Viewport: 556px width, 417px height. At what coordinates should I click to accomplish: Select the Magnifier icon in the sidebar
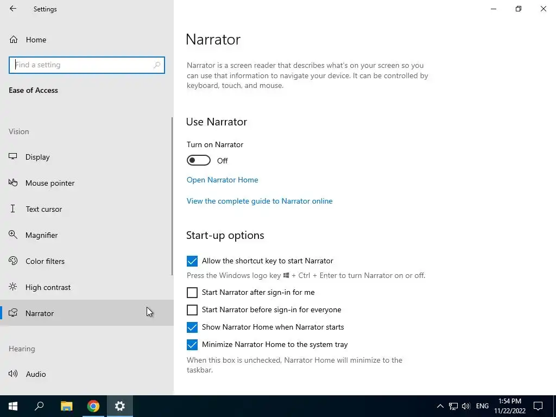(13, 235)
